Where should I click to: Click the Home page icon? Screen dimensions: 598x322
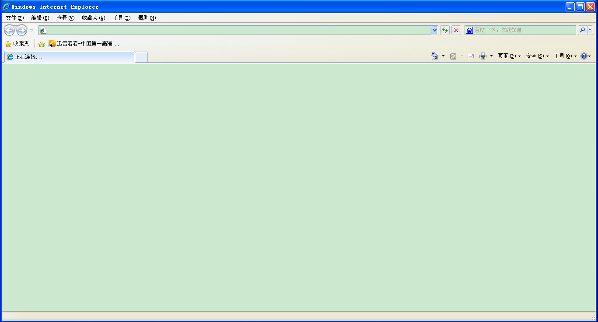click(435, 56)
